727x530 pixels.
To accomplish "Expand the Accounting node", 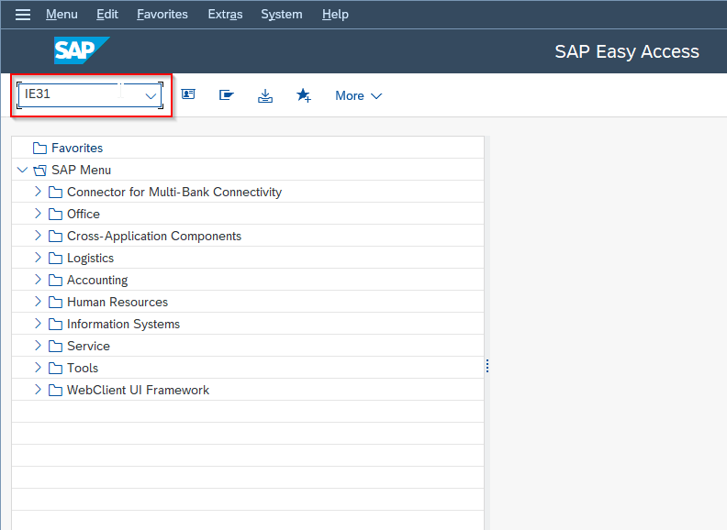I will click(x=38, y=280).
